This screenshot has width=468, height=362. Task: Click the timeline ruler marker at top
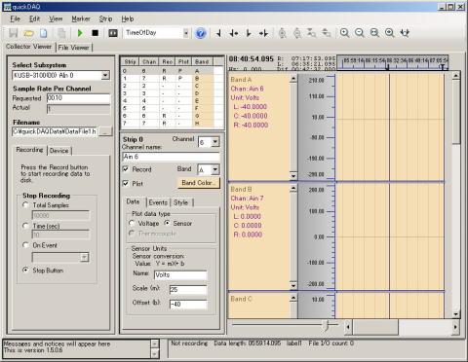387,67
